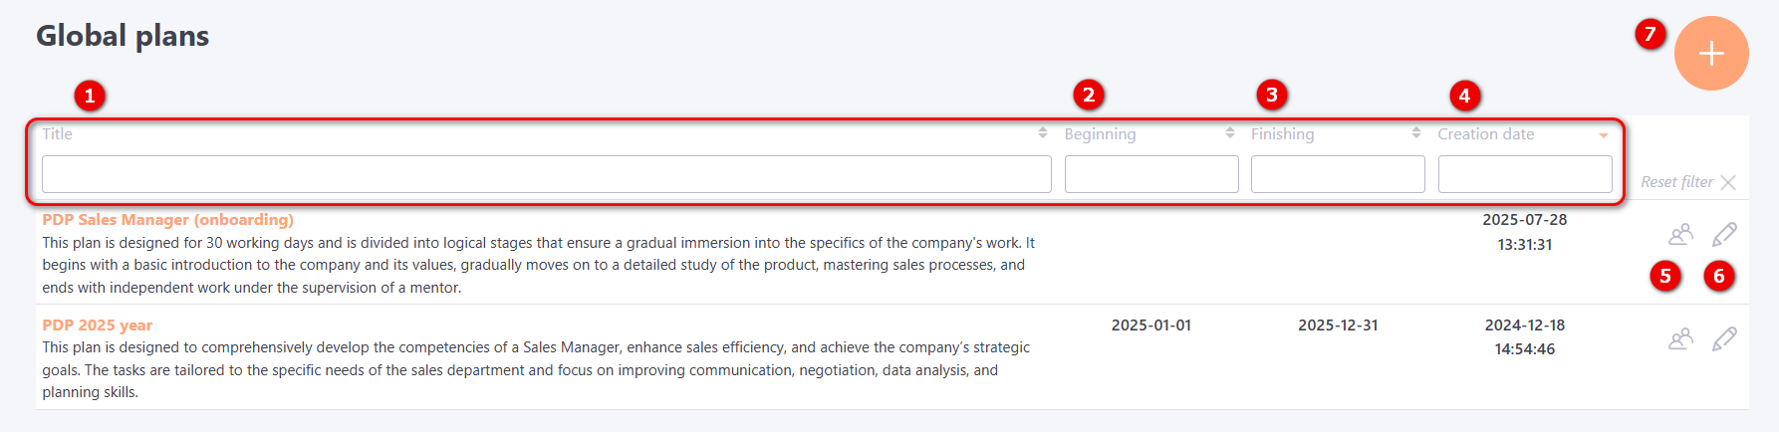This screenshot has height=432, width=1779.
Task: Click the Beginning column header label
Action: 1100,134
